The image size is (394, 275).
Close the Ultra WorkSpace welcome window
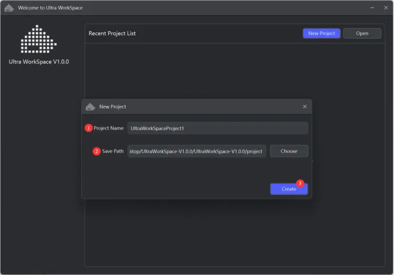(x=386, y=8)
